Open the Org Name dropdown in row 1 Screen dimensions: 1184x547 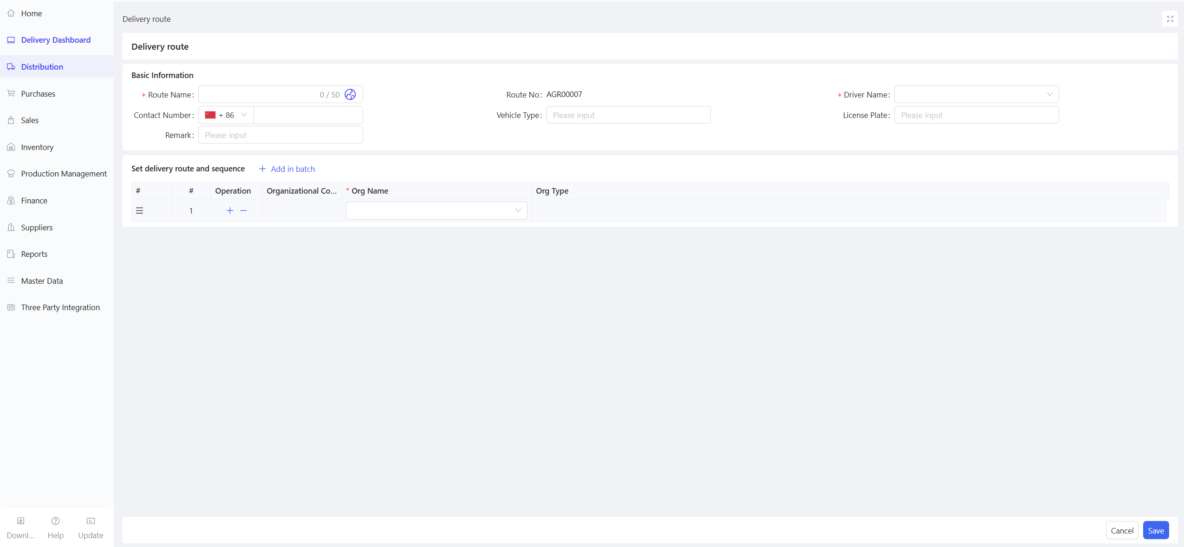point(436,210)
